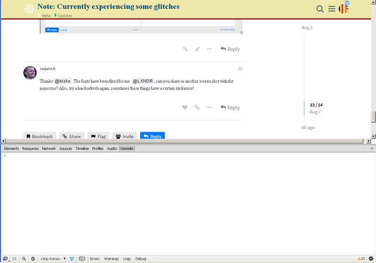
Task: Show more actions on the upper post
Action: pos(209,49)
